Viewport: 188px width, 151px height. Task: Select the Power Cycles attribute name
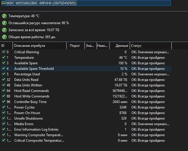pyautogui.click(x=24, y=107)
